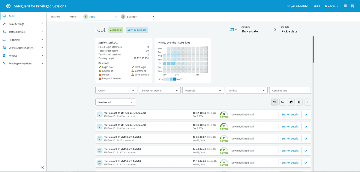Click monitor icon of 13:15-14:00 session
This screenshot has width=360, height=172.
point(99,162)
